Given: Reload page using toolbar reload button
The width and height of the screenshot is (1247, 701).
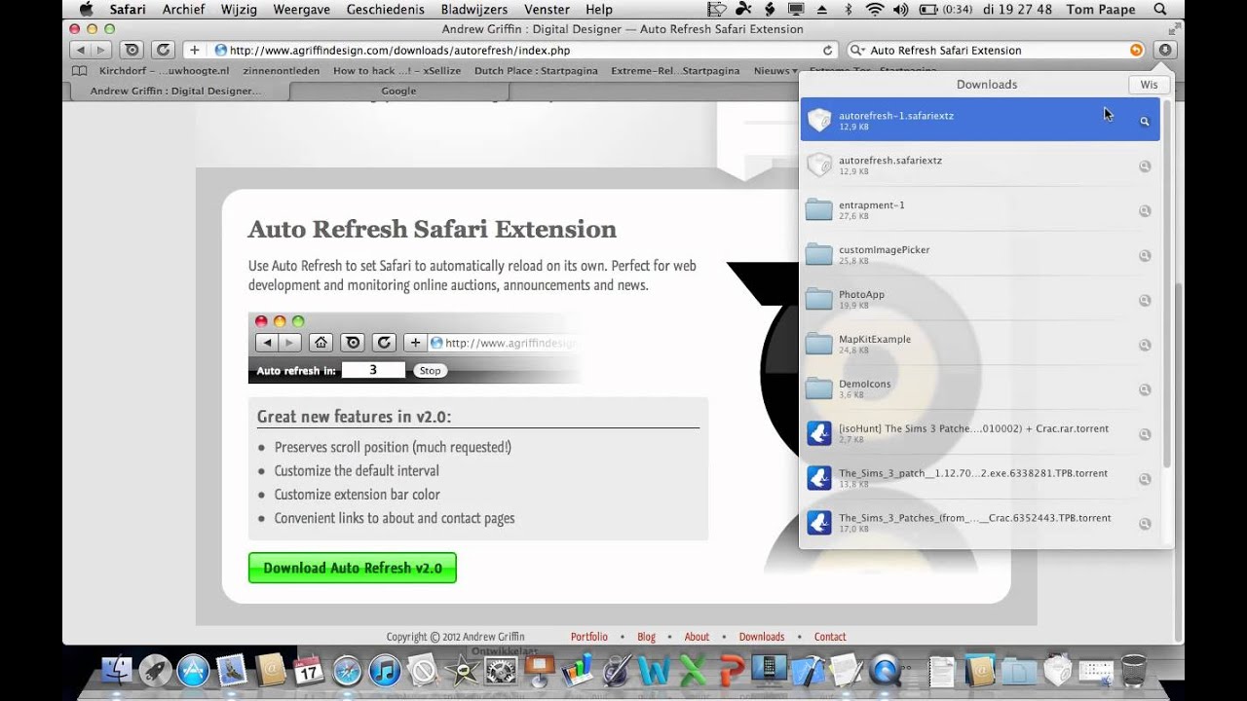Looking at the screenshot, I should pos(163,50).
